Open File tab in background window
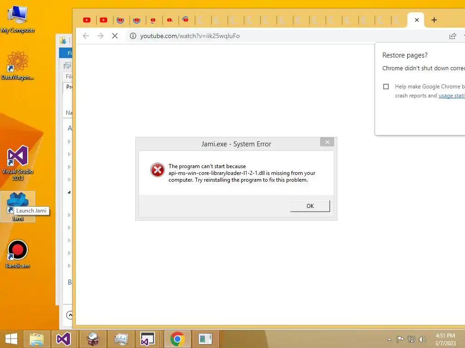The width and height of the screenshot is (465, 348). coord(66,53)
